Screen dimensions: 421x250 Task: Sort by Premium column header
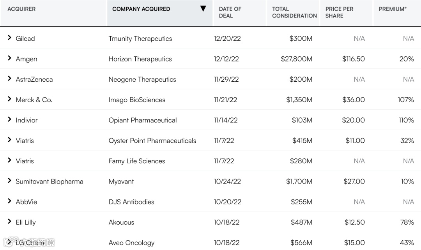pos(392,9)
